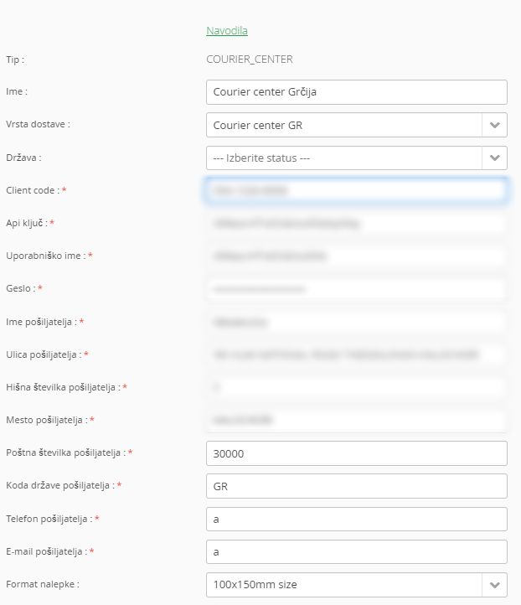This screenshot has width=521, height=605.
Task: Click the Ime name input field
Action: [x=356, y=92]
